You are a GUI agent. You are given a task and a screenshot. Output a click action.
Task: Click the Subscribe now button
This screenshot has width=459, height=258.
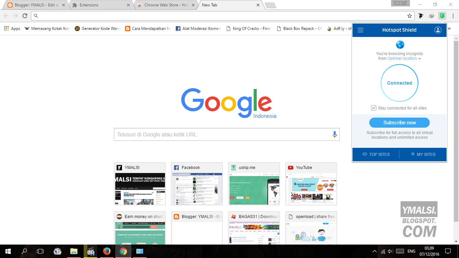point(399,122)
